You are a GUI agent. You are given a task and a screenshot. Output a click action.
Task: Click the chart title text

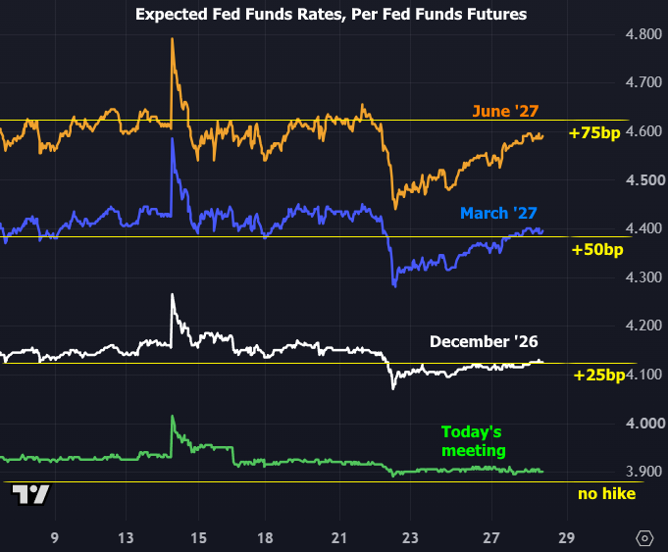click(x=331, y=15)
